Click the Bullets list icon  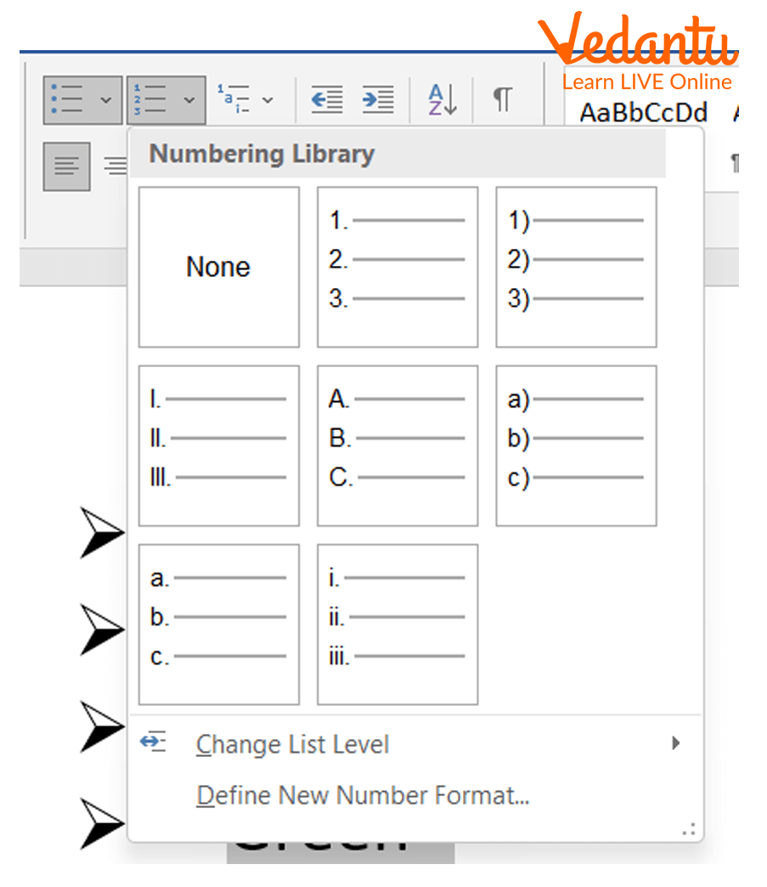[x=67, y=99]
